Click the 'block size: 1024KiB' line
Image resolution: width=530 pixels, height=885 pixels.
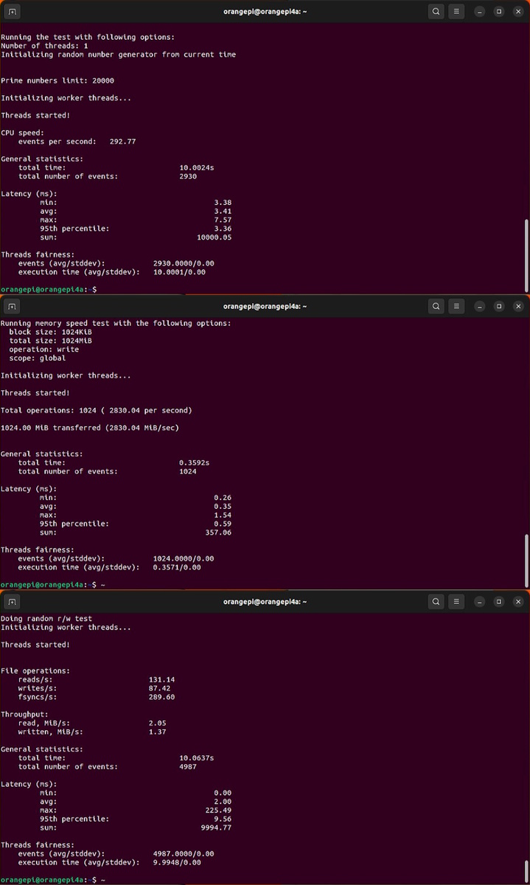point(51,332)
